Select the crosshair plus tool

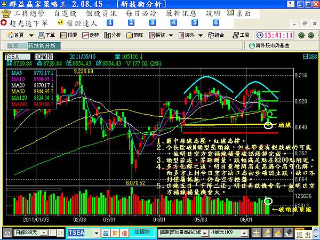coord(256,233)
